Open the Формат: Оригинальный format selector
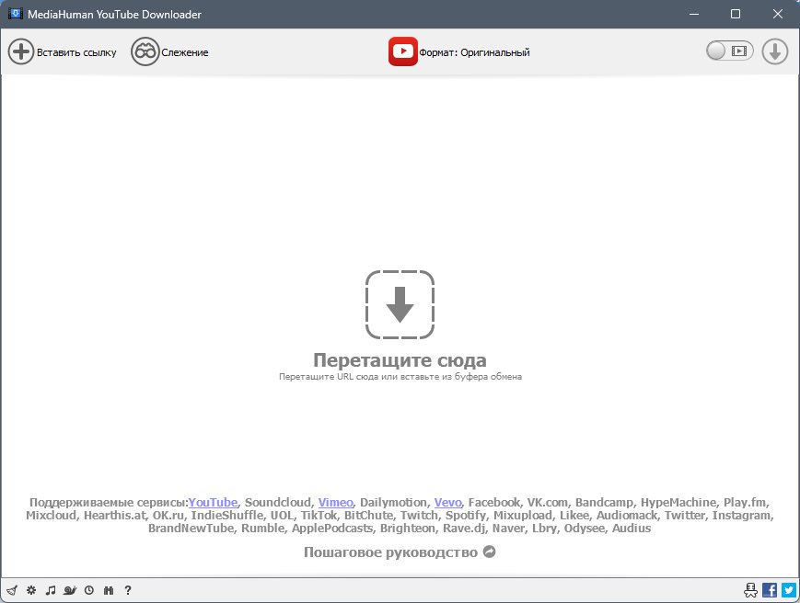This screenshot has height=603, width=800. (x=474, y=52)
